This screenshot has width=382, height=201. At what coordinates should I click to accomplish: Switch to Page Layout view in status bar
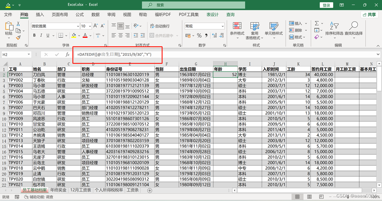click(x=309, y=196)
